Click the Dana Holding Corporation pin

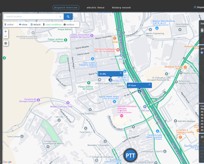pyautogui.click(x=180, y=30)
